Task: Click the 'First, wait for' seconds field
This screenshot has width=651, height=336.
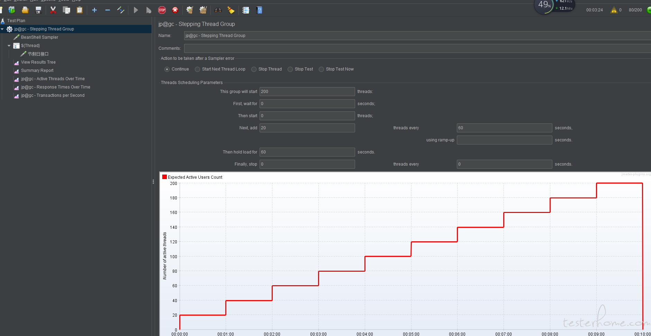Action: [307, 104]
